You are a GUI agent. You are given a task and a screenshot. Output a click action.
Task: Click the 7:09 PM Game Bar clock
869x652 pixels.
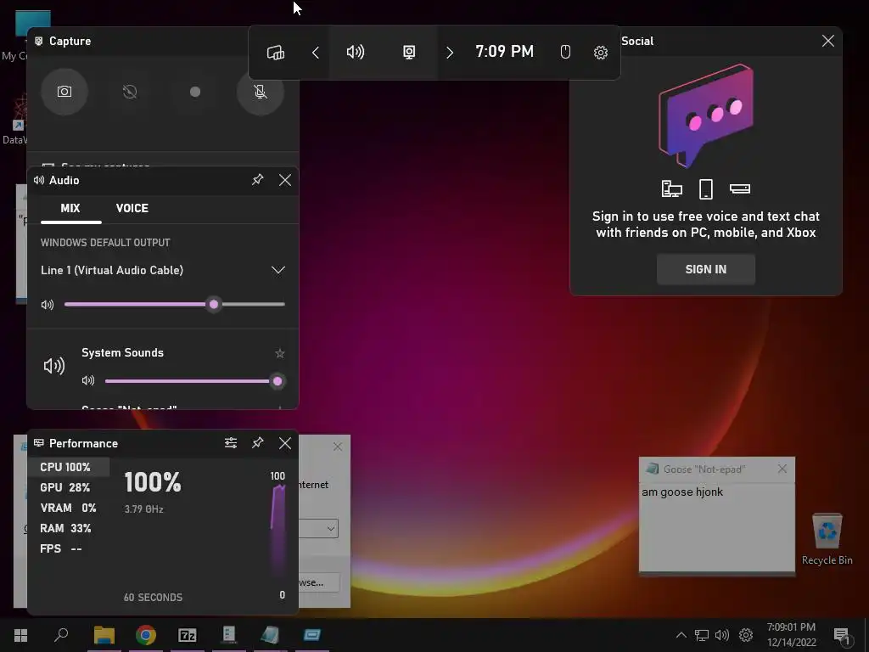(504, 52)
